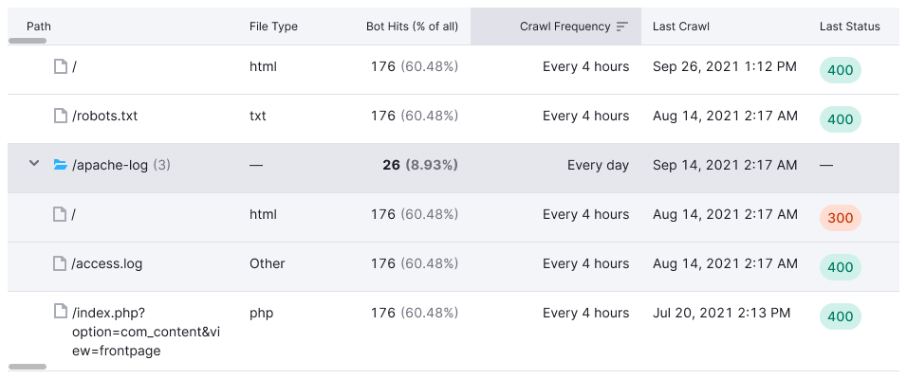This screenshot has width=907, height=379.
Task: Open the /access.log path entry
Action: click(x=107, y=263)
